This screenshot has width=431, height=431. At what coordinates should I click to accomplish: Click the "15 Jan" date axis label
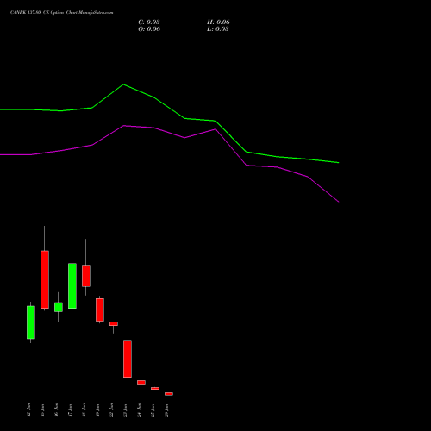click(x=42, y=410)
